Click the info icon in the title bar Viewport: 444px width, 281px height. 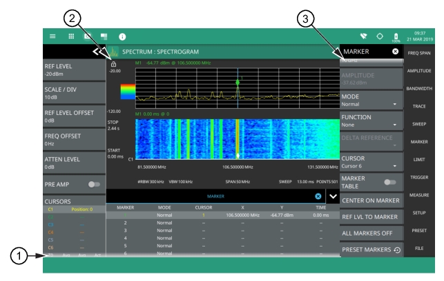pyautogui.click(x=124, y=36)
